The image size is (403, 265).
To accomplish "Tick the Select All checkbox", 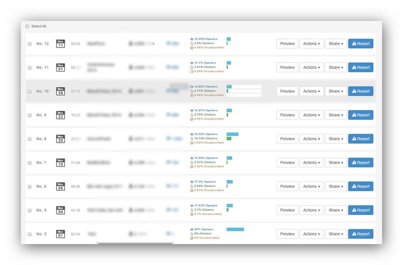I will pyautogui.click(x=27, y=26).
